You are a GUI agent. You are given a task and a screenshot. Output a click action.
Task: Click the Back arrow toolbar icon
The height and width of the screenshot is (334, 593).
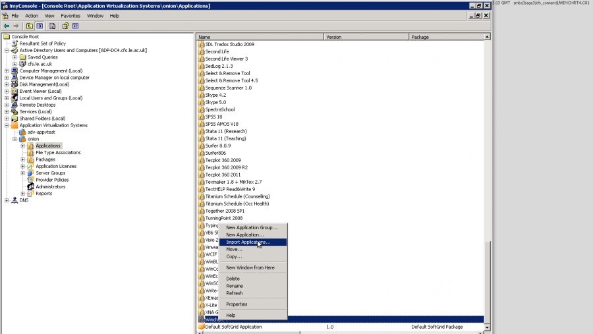tap(7, 26)
